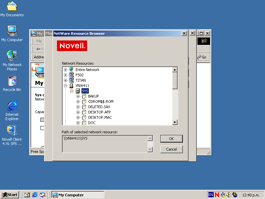Click the volume icon next to SYS
265x199 pixels.
tap(78, 91)
